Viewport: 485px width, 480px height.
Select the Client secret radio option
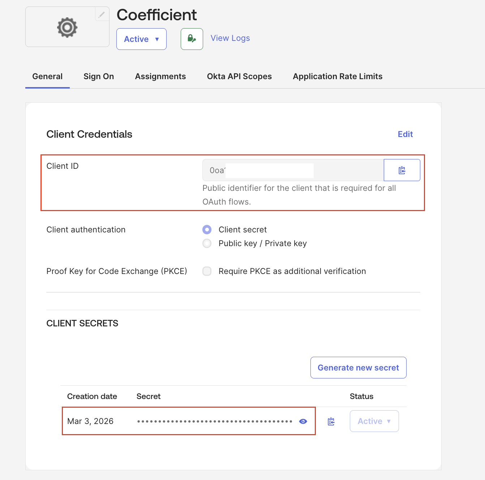[x=207, y=230]
